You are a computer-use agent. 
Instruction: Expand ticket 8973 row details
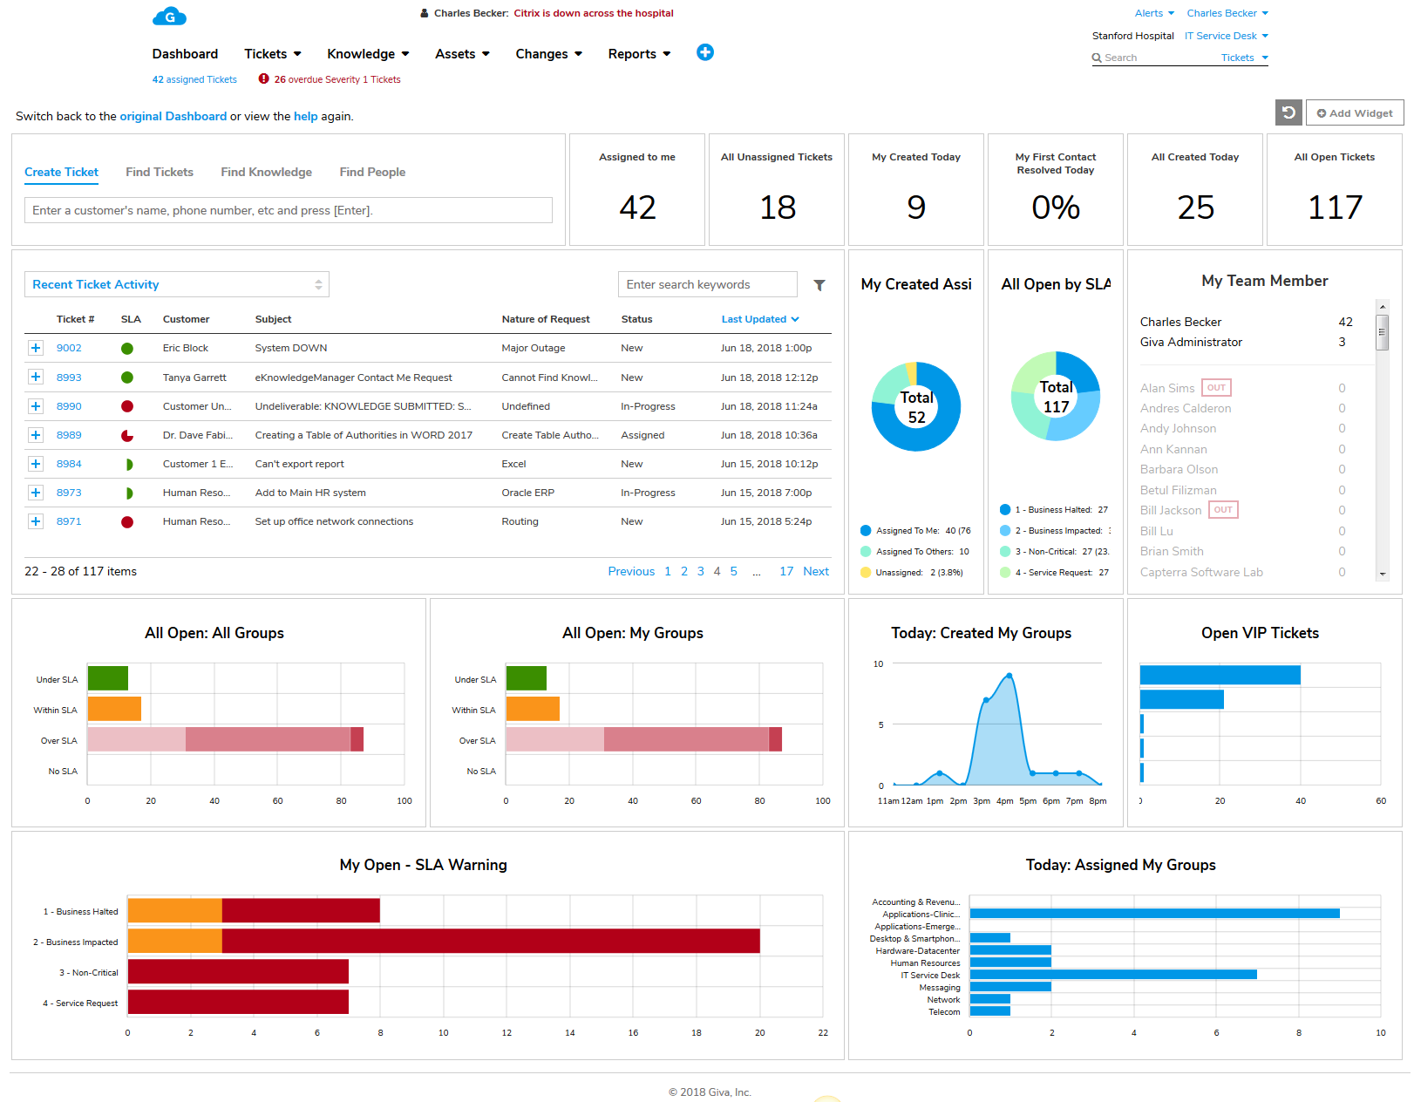36,493
